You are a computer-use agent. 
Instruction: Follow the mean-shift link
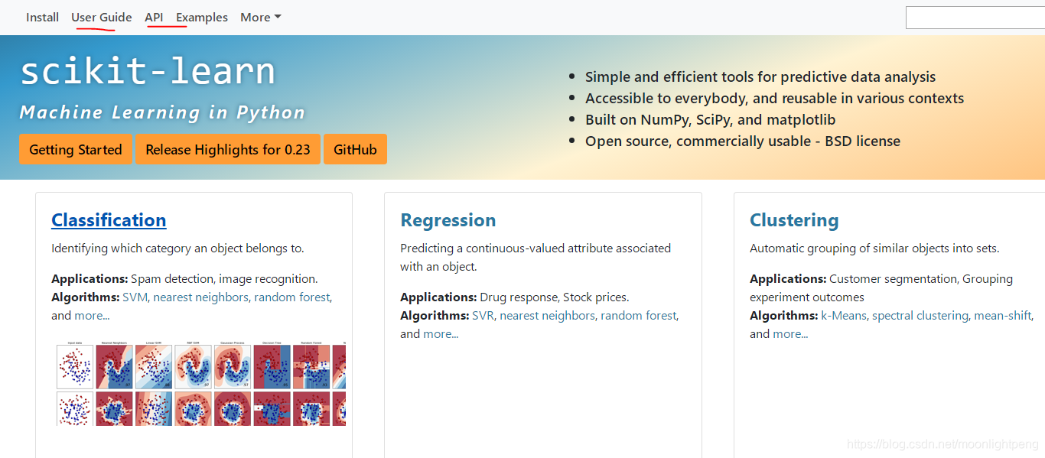pyautogui.click(x=1003, y=315)
